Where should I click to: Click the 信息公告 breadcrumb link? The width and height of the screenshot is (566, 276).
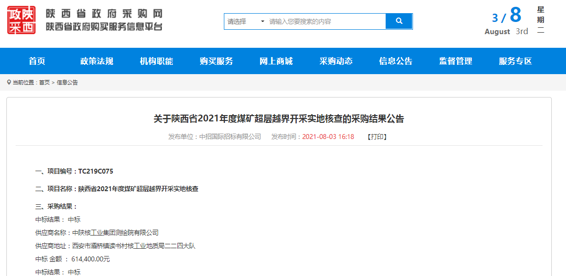pos(67,82)
